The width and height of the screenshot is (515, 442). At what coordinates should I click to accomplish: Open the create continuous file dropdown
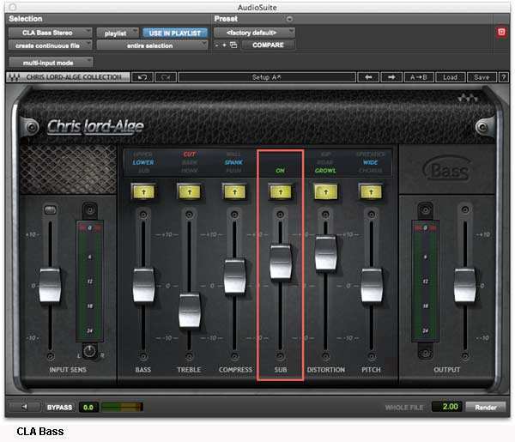tap(51, 45)
